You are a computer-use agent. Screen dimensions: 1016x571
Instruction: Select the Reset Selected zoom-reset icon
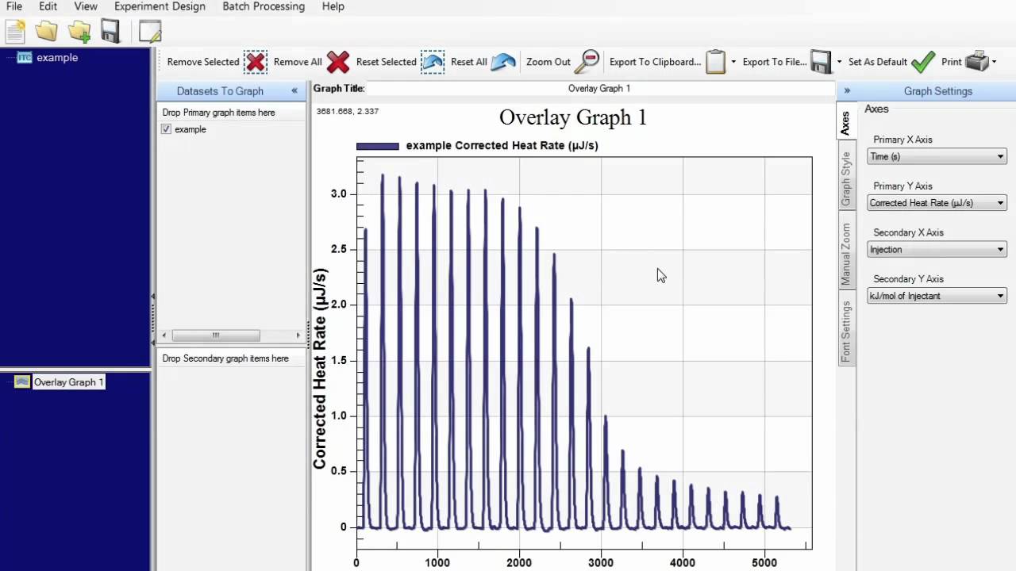(x=433, y=61)
